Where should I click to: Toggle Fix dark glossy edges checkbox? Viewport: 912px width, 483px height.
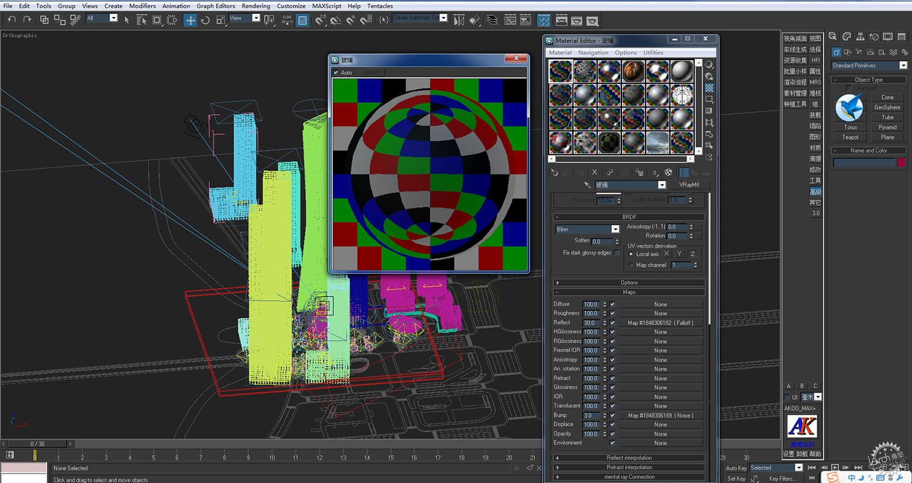point(617,253)
